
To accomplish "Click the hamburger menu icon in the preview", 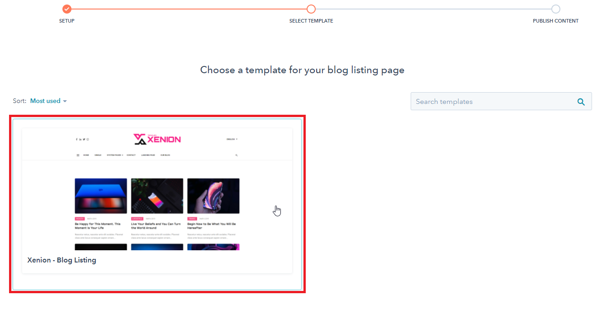I will point(78,155).
